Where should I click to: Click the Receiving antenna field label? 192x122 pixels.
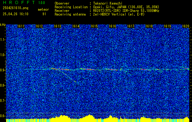pyautogui.click(x=70, y=14)
